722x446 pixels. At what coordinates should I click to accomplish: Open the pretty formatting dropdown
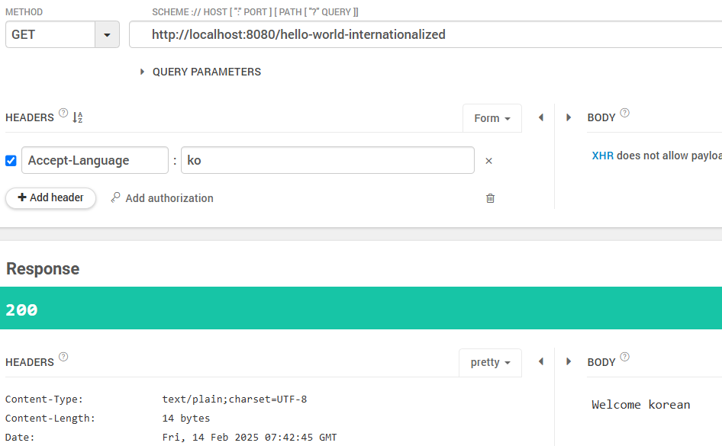click(490, 362)
